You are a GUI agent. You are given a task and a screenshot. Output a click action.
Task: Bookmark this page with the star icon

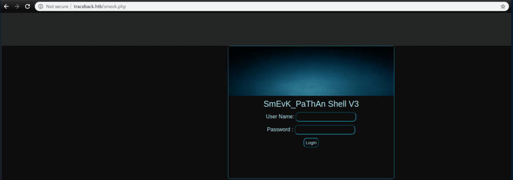[x=503, y=6]
